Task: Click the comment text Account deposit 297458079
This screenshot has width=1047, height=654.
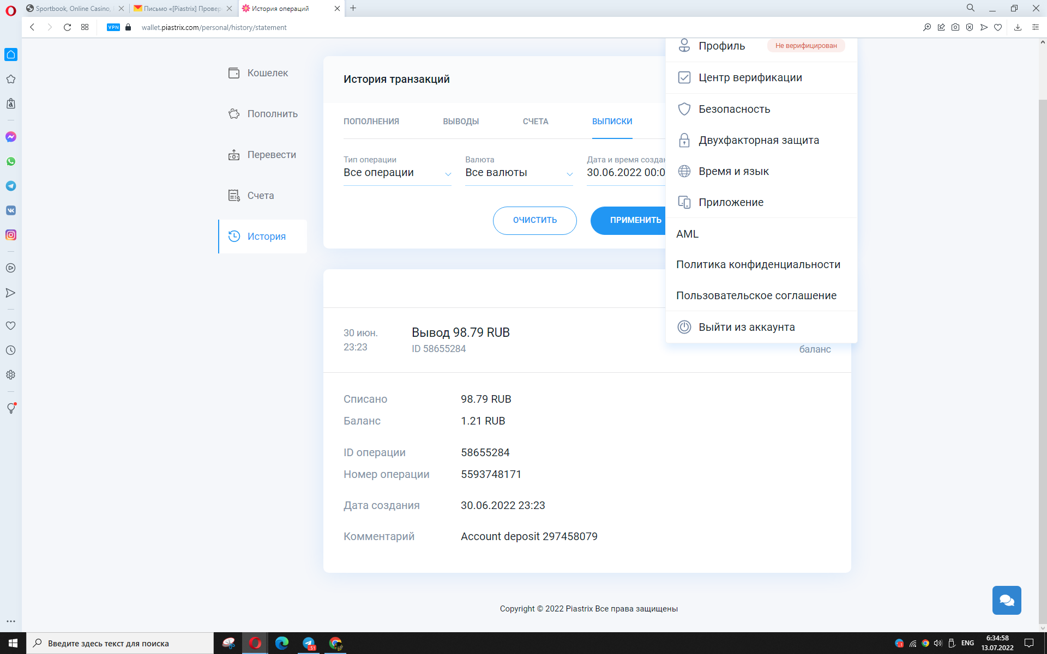Action: (529, 536)
